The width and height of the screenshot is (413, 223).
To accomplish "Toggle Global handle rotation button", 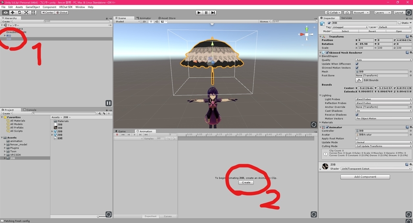I will point(62,12).
